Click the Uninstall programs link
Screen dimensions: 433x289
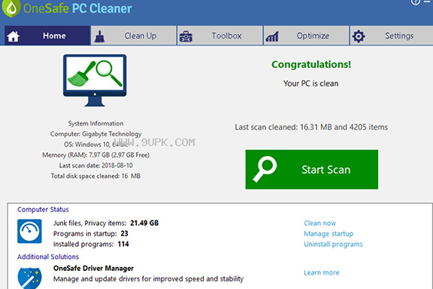pos(333,244)
